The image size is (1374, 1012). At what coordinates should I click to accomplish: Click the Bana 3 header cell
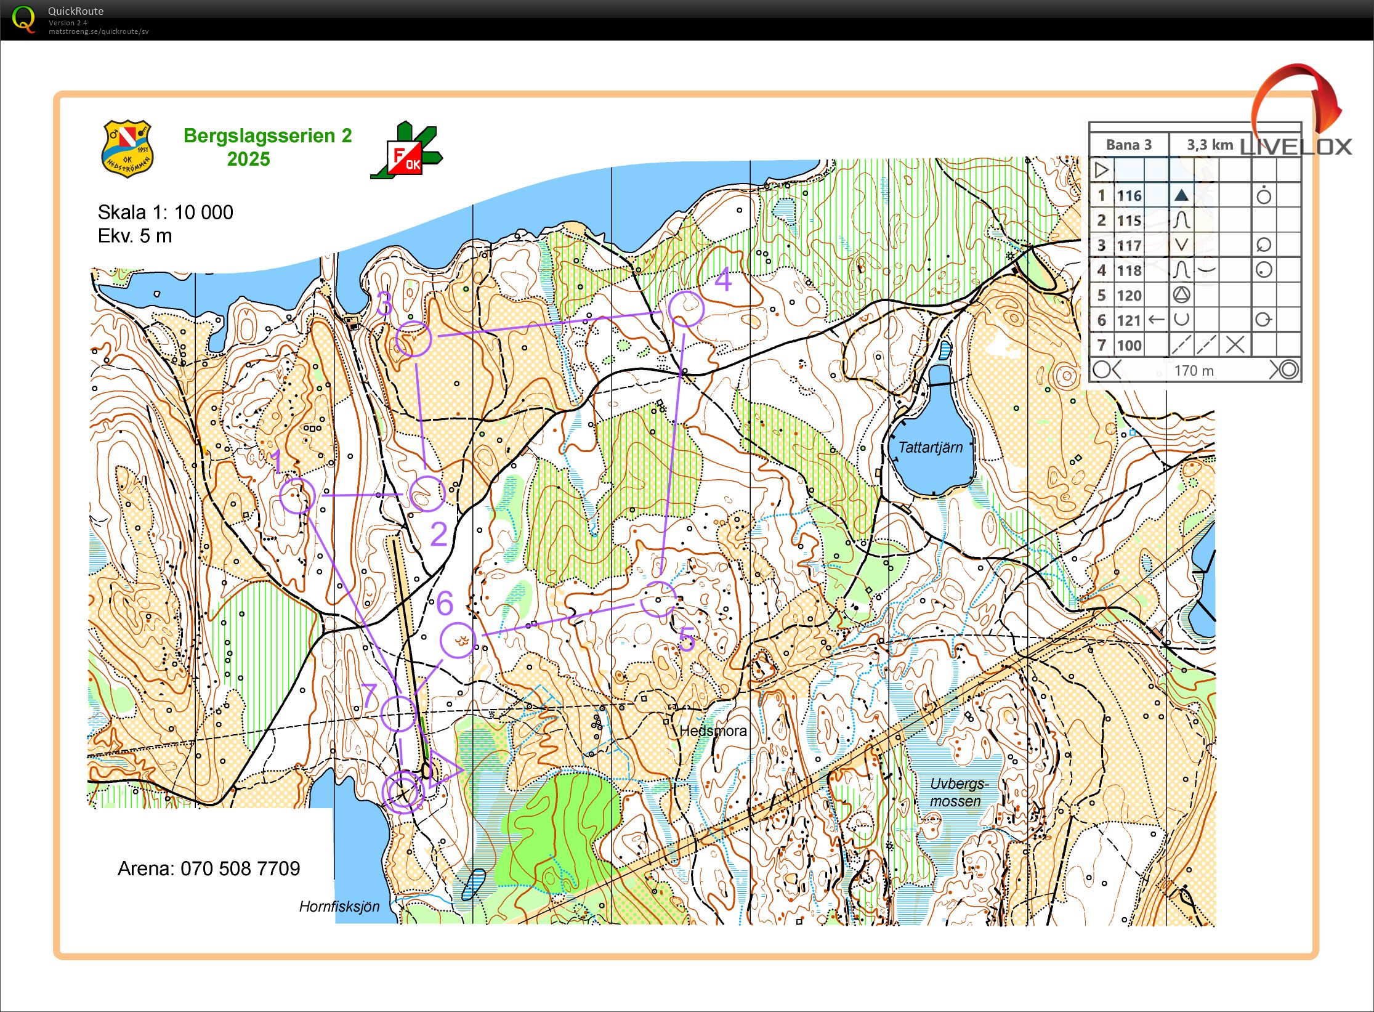pos(1129,145)
